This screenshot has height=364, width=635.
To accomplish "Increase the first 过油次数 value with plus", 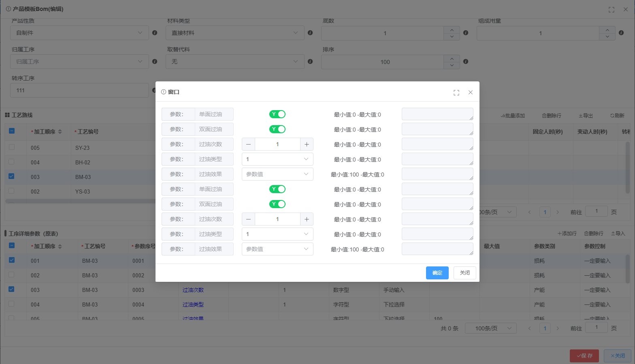I will click(307, 144).
